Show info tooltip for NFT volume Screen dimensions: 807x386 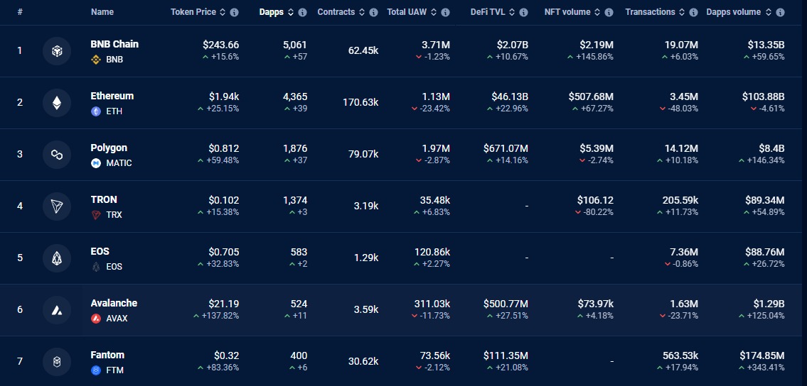(x=609, y=12)
